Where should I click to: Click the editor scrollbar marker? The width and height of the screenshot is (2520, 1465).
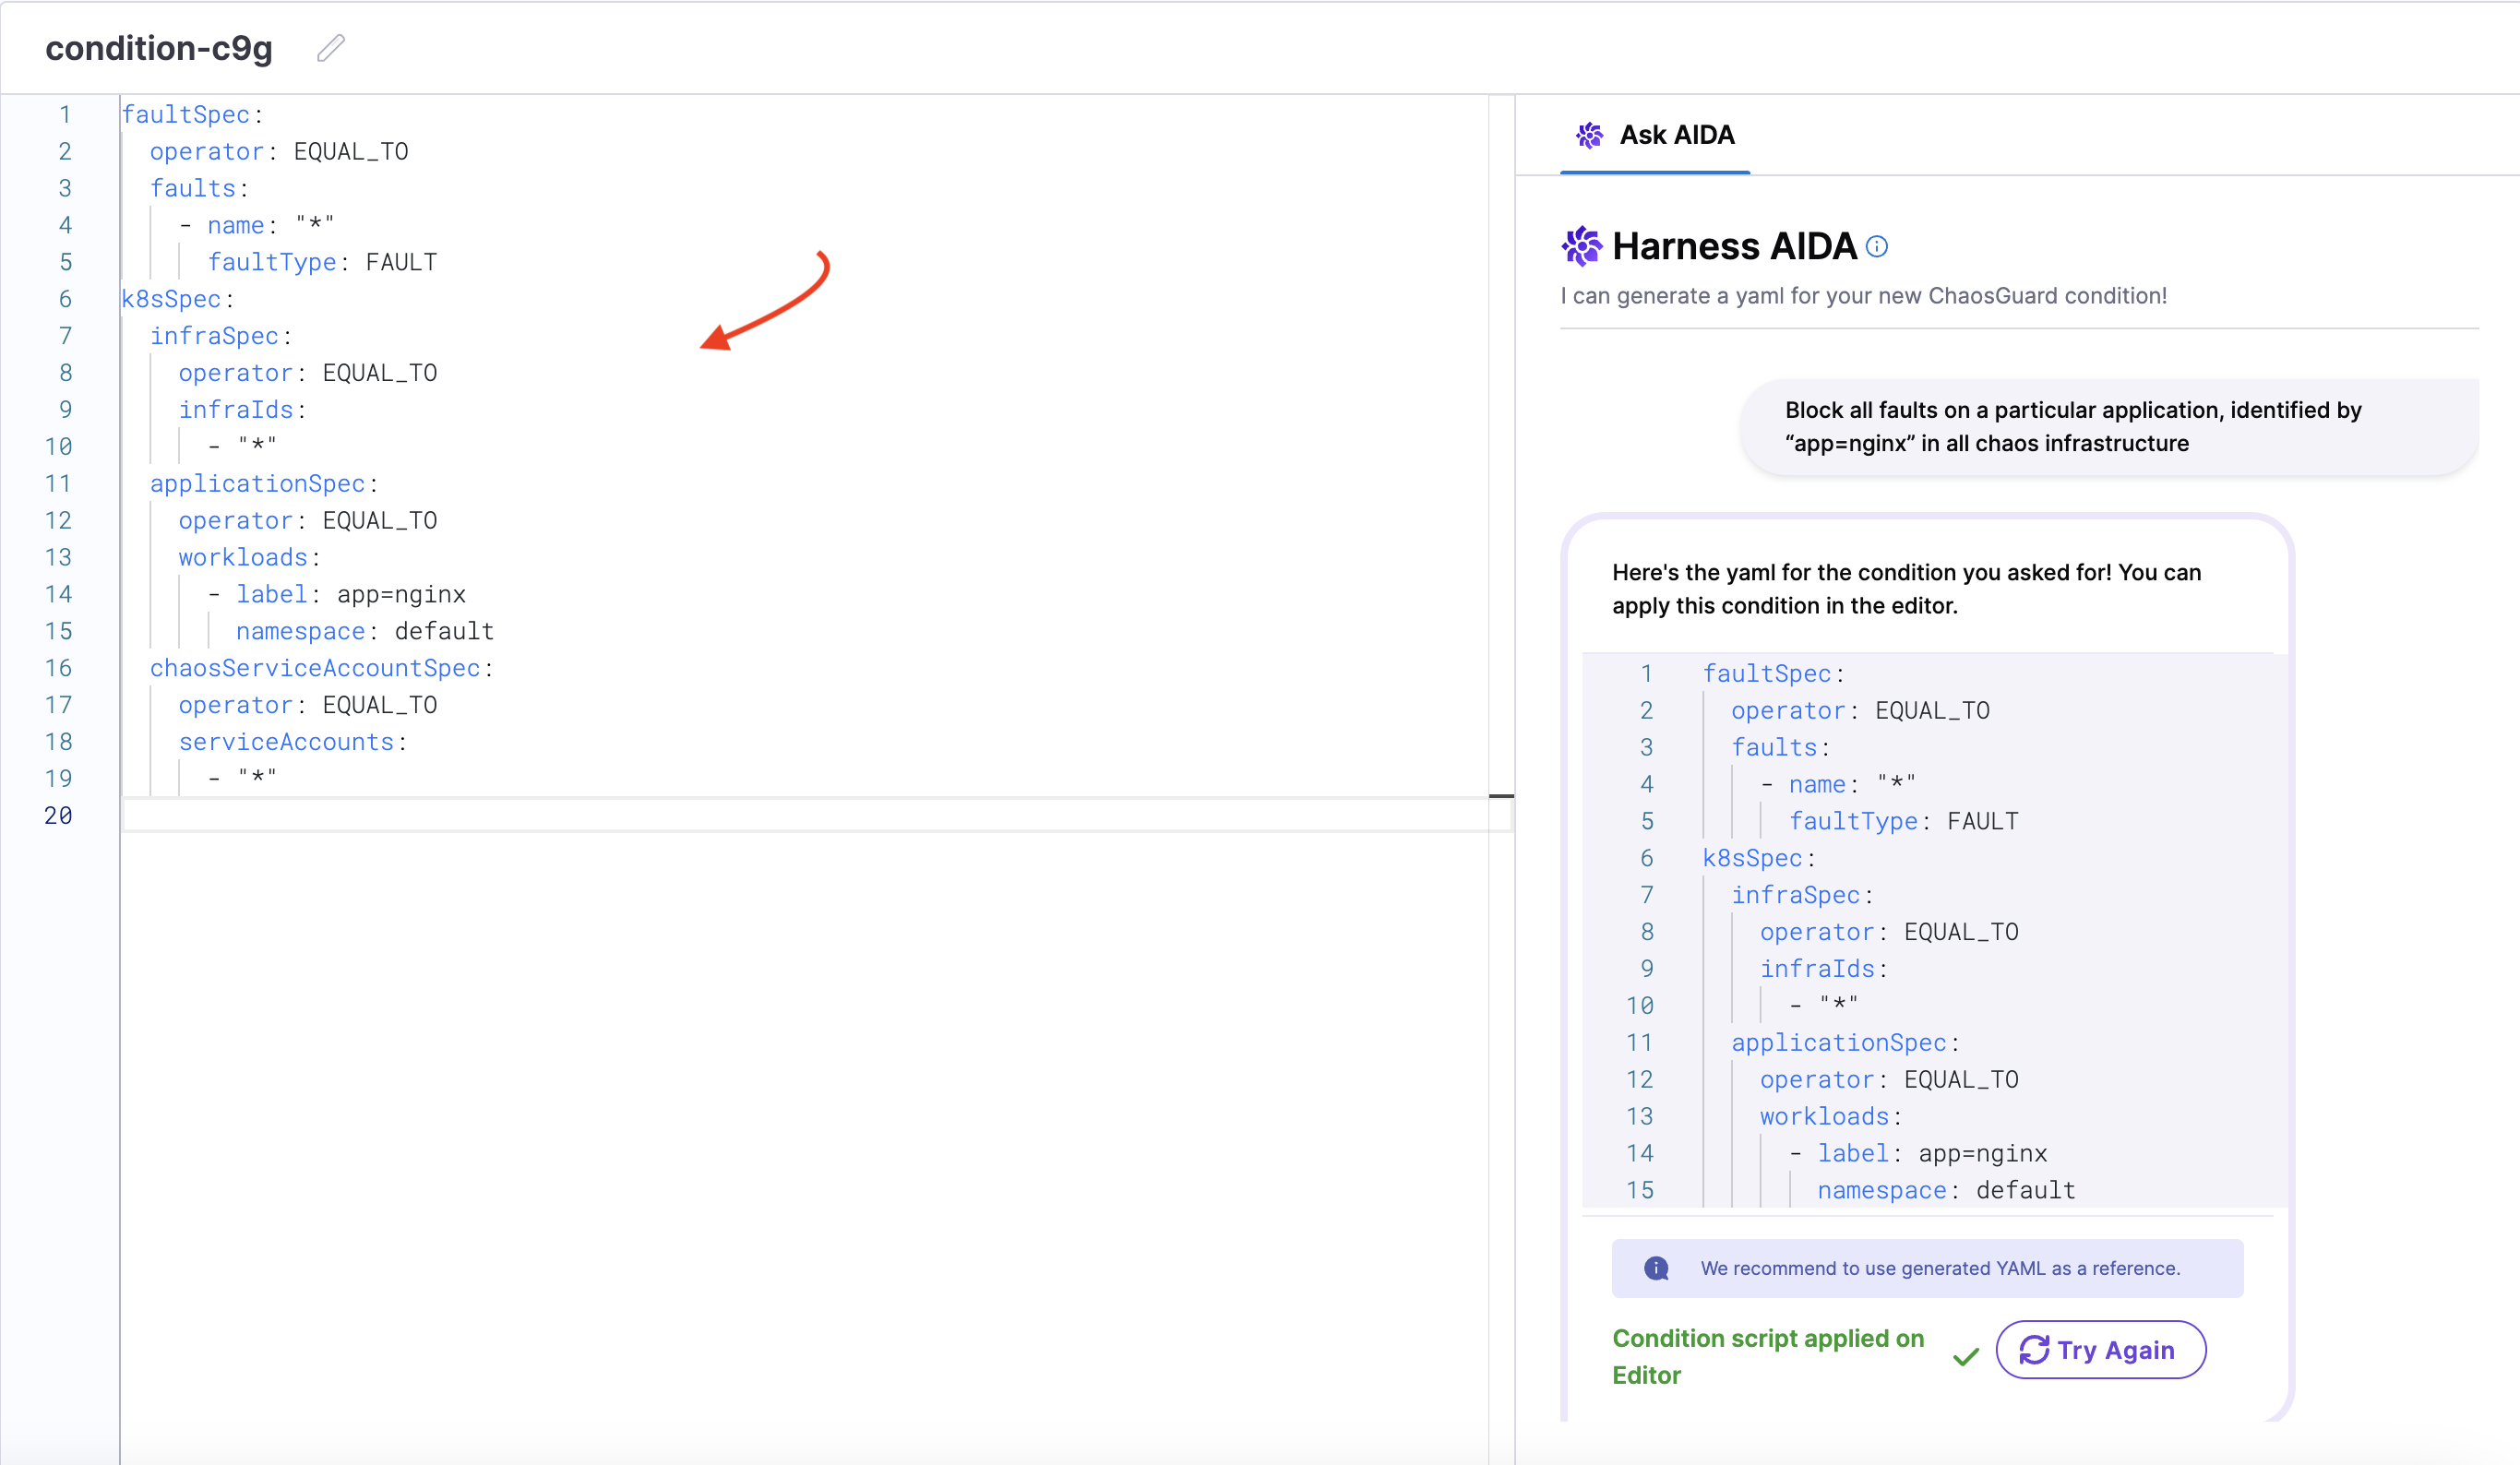coord(1501,796)
